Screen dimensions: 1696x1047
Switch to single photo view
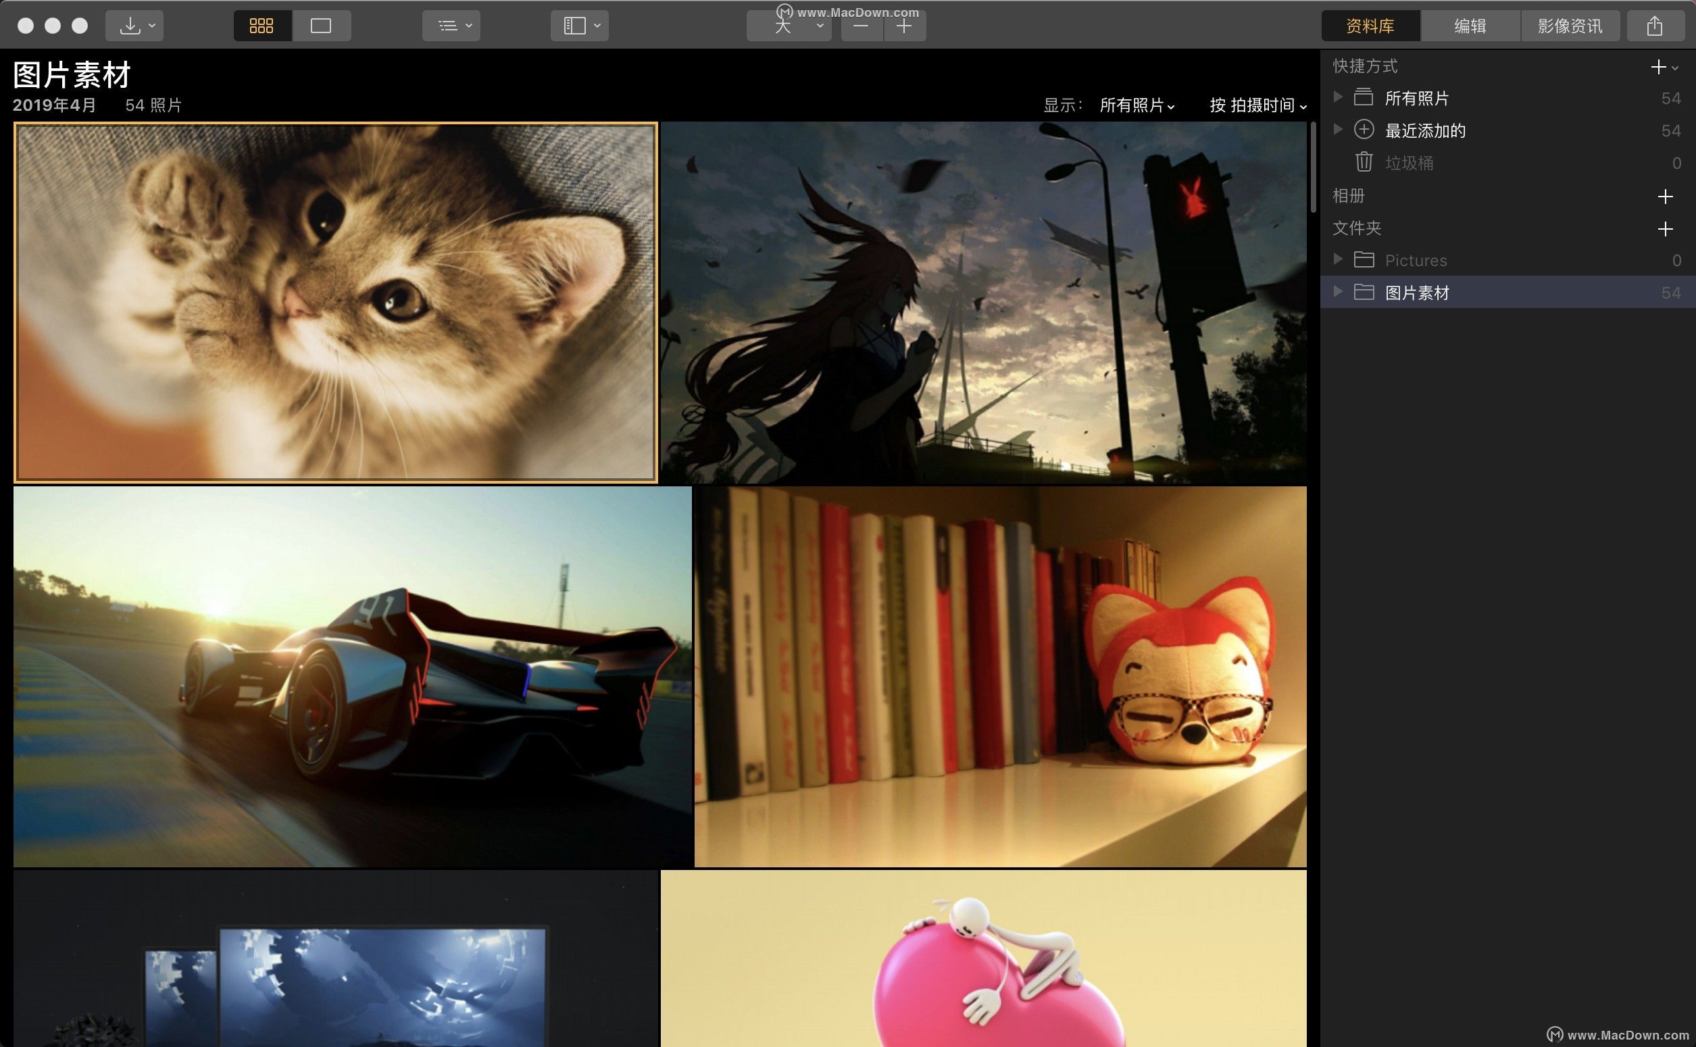click(x=322, y=26)
